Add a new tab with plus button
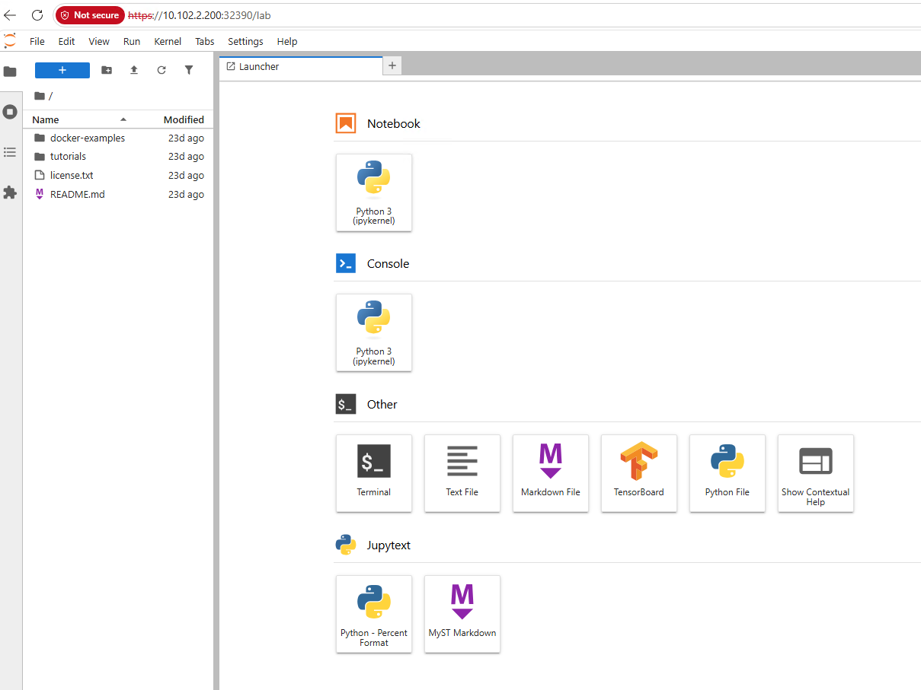The image size is (921, 690). [392, 66]
